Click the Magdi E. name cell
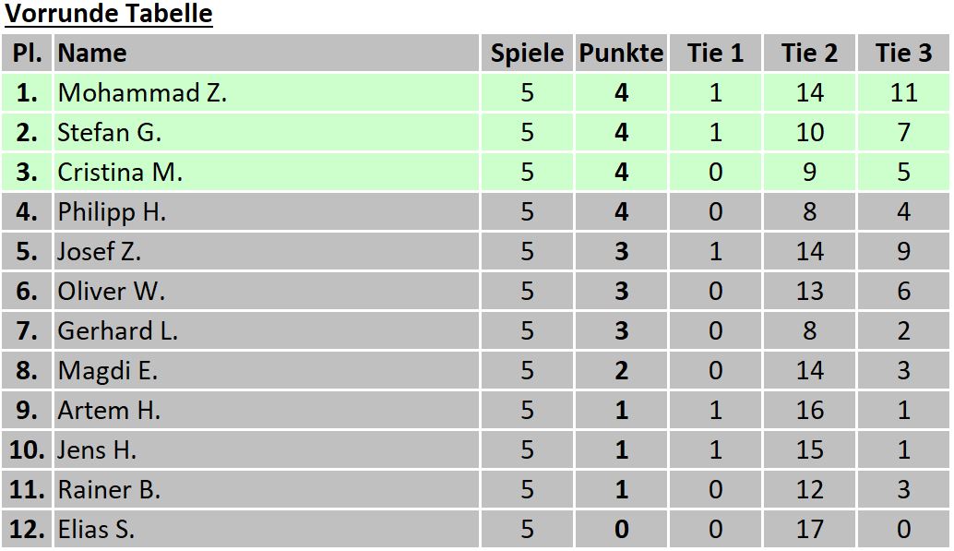 coord(107,371)
